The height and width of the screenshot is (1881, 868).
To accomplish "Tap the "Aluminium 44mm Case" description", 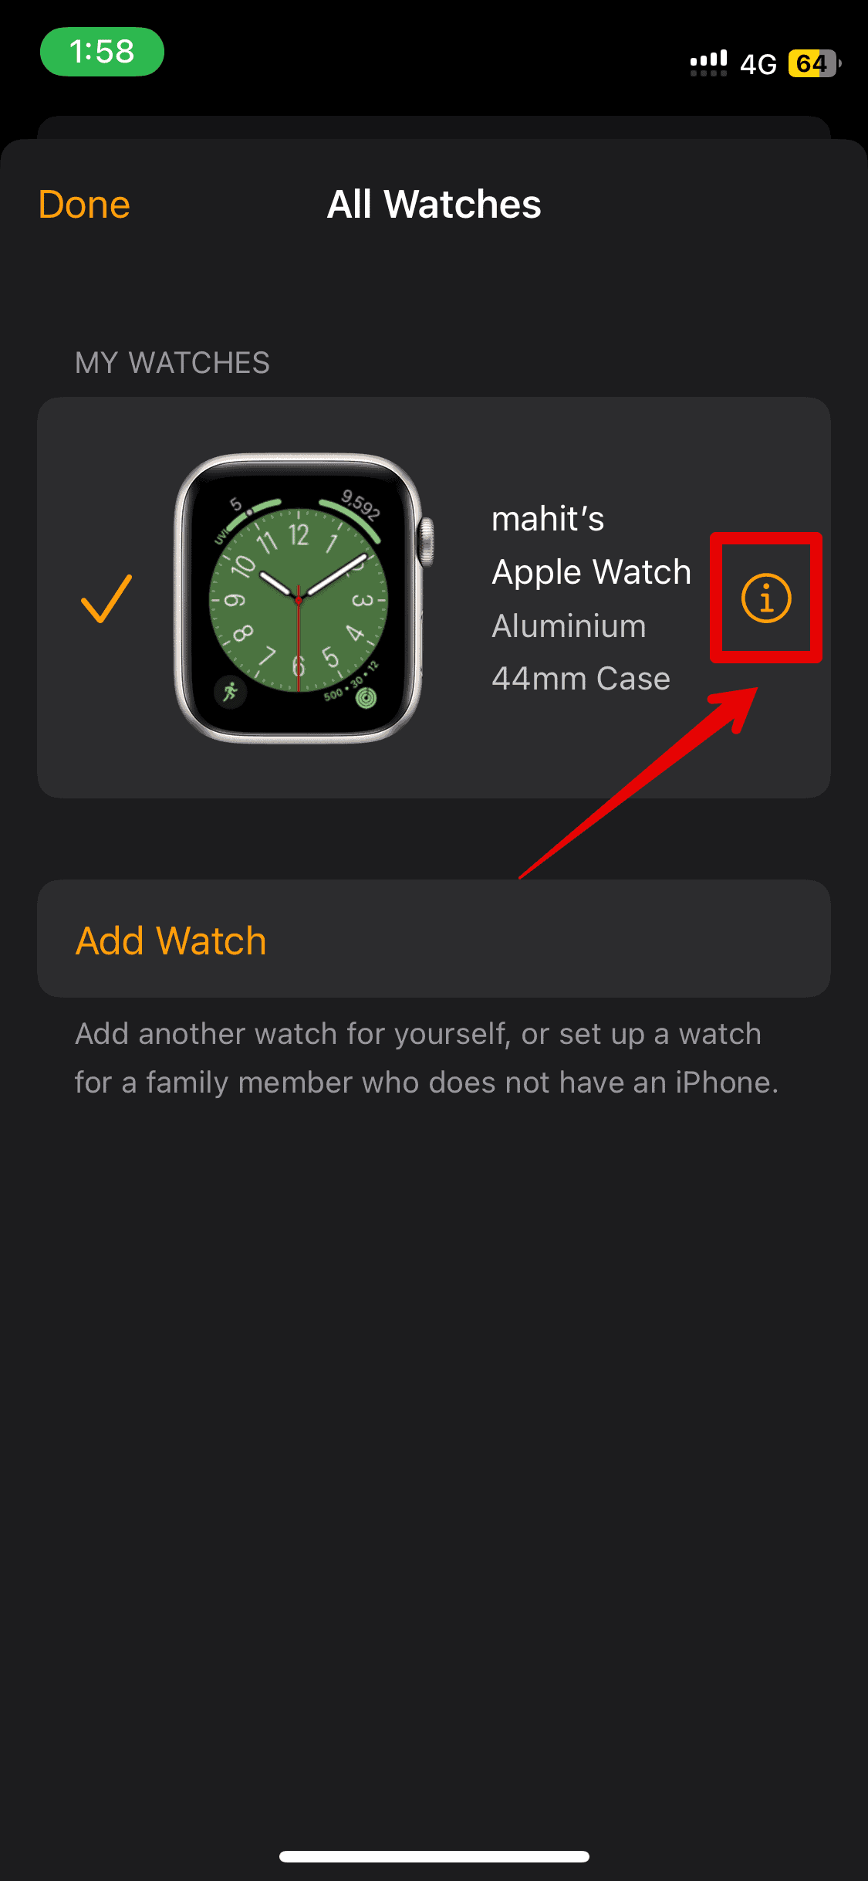I will [581, 652].
